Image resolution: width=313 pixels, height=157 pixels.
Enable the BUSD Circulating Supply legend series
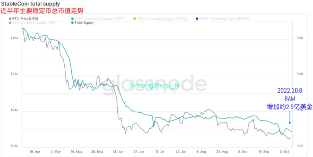pos(222,19)
